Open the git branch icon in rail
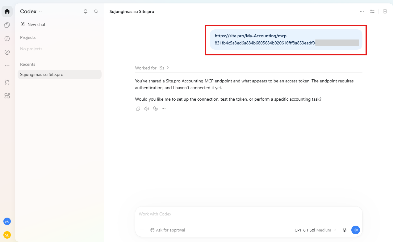The width and height of the screenshot is (393, 242). [x=7, y=82]
